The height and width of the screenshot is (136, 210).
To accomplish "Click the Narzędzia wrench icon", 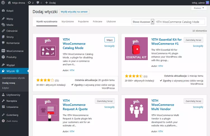I will coord(3,101).
